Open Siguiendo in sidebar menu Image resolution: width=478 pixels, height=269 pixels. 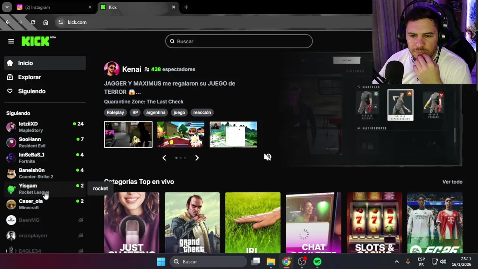(x=45, y=91)
